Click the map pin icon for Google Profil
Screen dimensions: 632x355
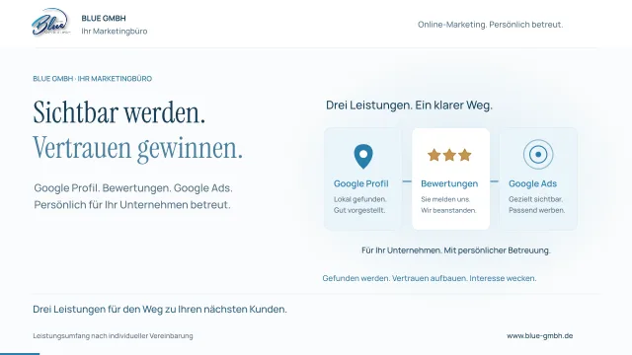(363, 156)
